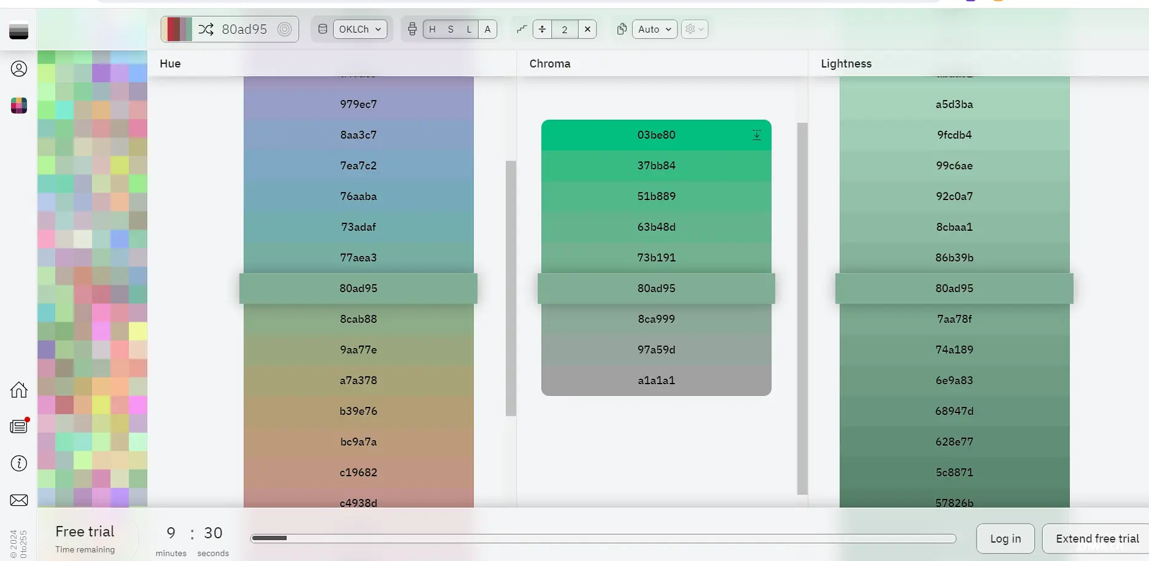Image resolution: width=1149 pixels, height=561 pixels.
Task: Click the Chroma column vertical scrollbar
Action: [802, 309]
